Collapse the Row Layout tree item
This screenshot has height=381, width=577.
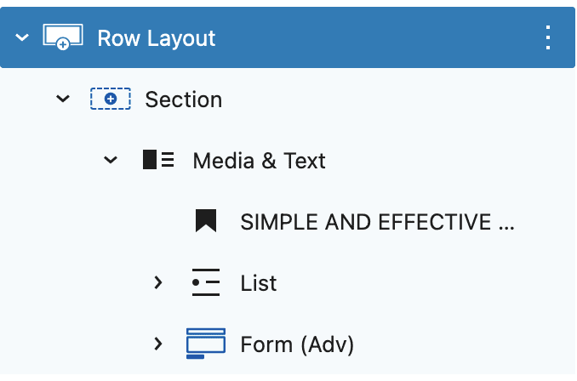tap(22, 37)
